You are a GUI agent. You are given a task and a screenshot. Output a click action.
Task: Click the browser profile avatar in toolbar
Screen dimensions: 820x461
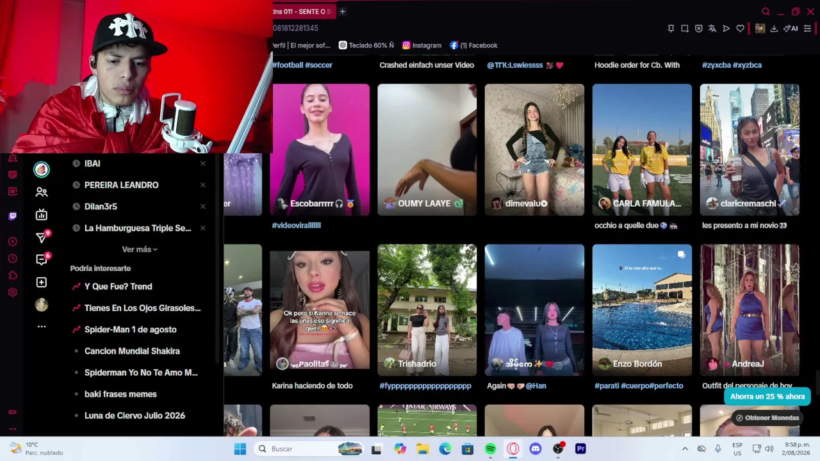(x=760, y=28)
